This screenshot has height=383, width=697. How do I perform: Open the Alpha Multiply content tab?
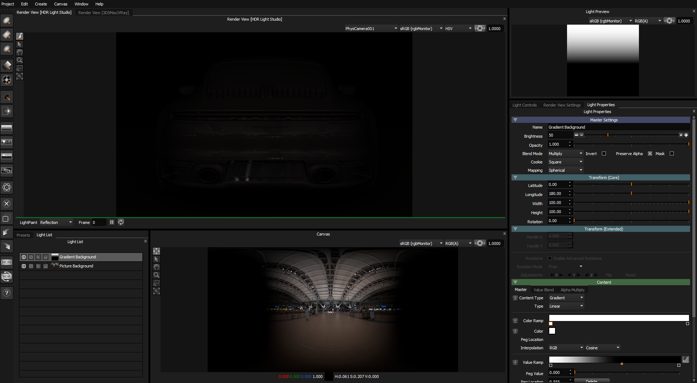pos(572,290)
